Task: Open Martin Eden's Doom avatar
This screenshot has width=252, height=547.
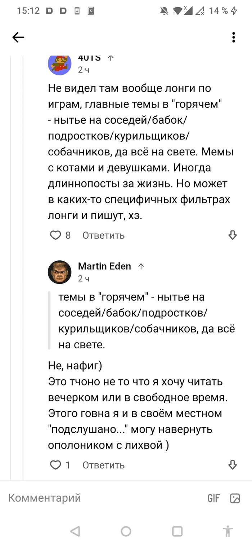Action: 60,272
